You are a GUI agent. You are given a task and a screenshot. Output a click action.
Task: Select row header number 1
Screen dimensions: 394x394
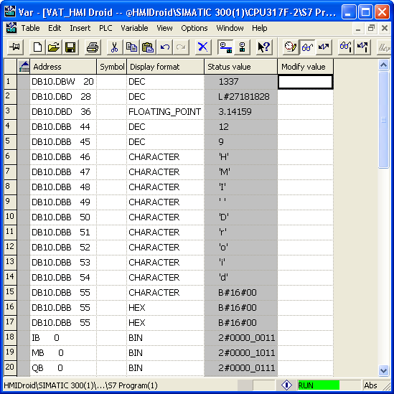click(x=10, y=82)
